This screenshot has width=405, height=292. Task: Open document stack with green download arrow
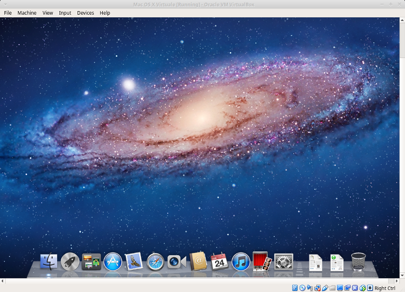coord(337,262)
